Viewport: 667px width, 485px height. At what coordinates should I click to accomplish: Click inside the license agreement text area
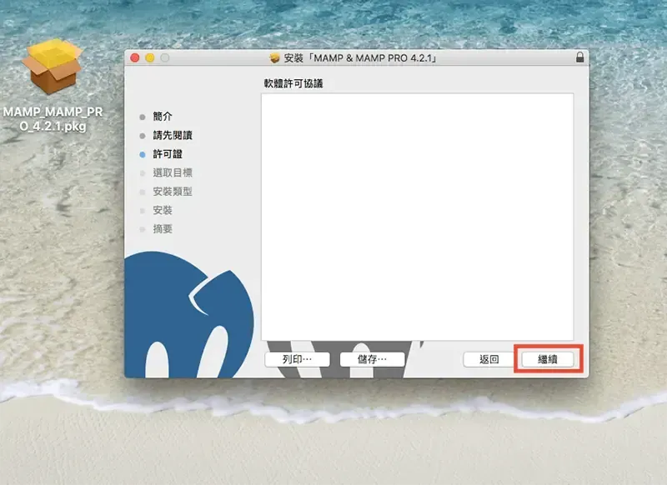pyautogui.click(x=418, y=217)
